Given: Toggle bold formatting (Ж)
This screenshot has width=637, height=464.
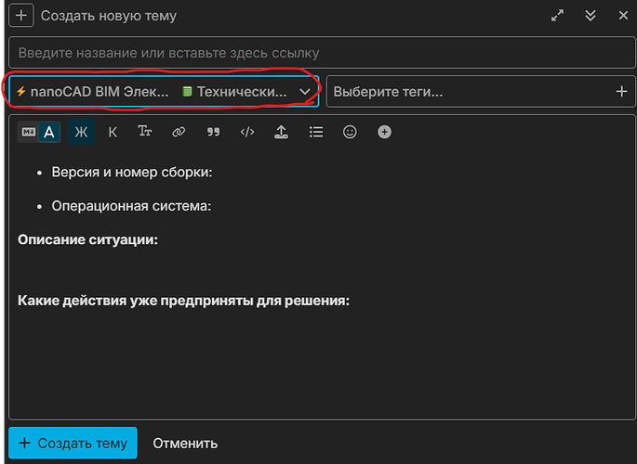Looking at the screenshot, I should [x=81, y=132].
